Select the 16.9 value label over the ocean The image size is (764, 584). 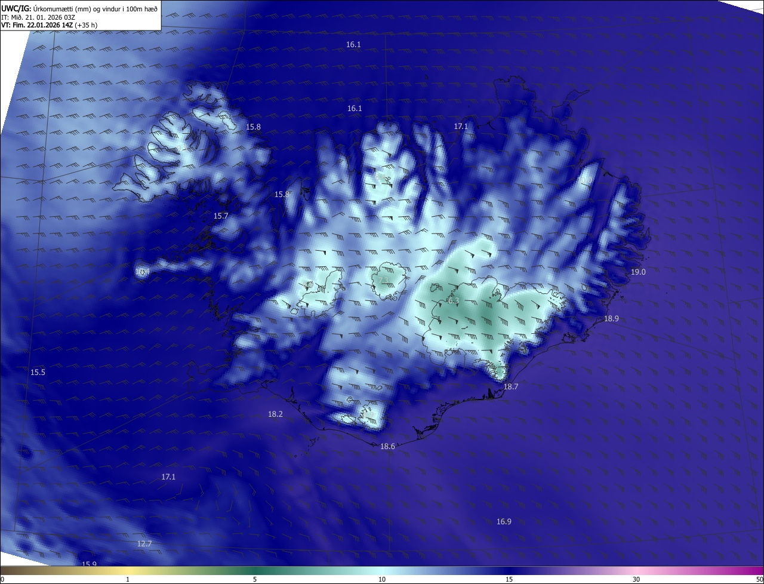(504, 521)
